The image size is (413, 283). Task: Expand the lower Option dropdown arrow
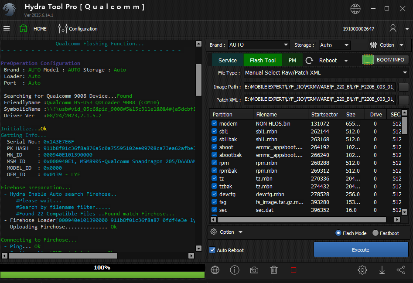240,232
